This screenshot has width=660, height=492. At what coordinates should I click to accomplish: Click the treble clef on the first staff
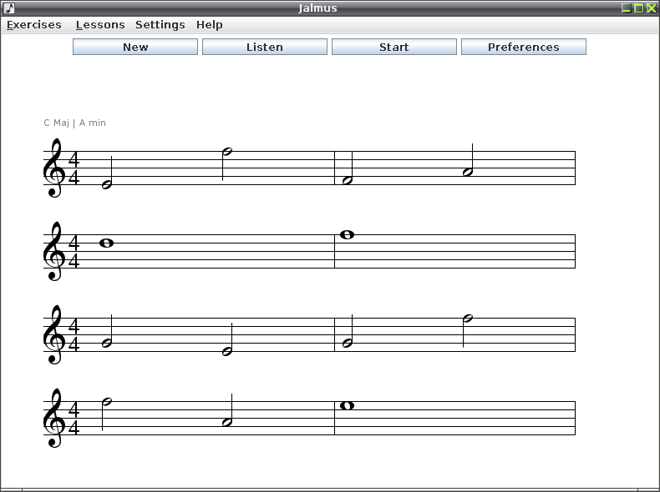[54, 168]
